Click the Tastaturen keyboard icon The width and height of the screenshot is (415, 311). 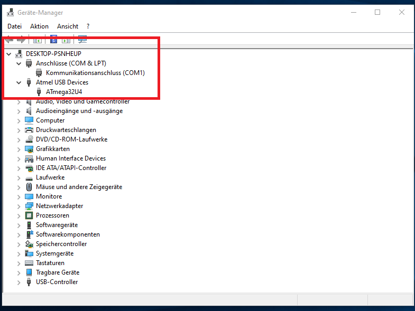[x=29, y=263]
